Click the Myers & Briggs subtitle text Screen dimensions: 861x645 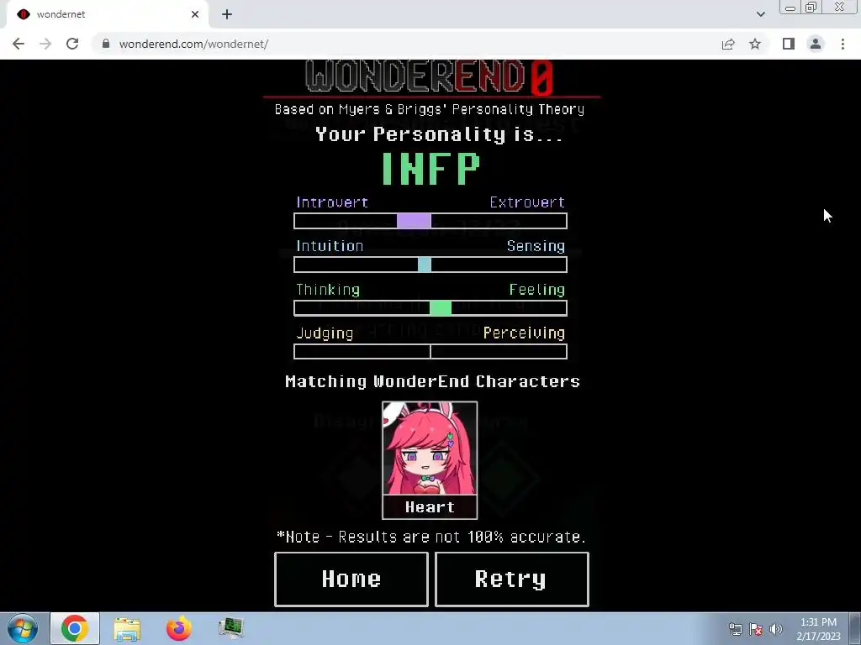coord(430,109)
